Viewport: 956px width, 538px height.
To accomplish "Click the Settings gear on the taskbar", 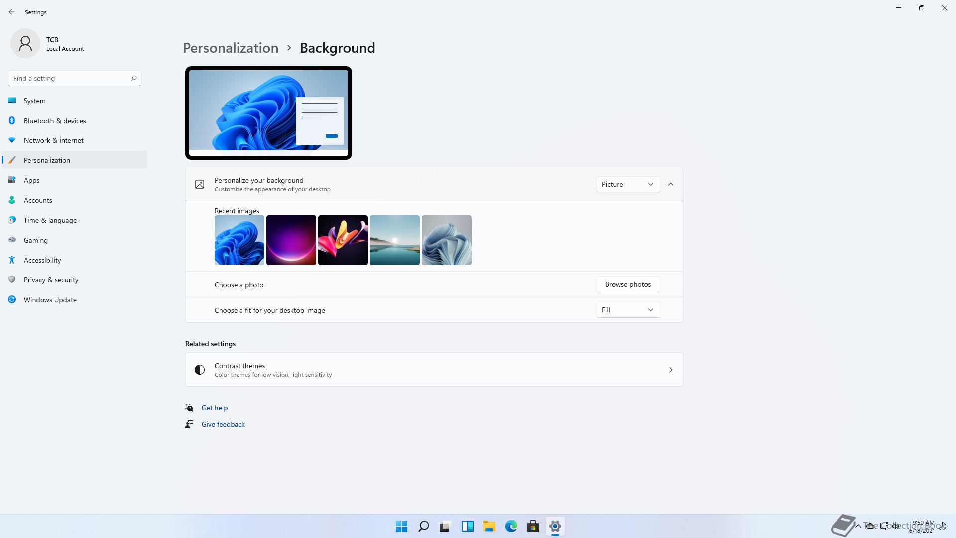I will click(555, 526).
